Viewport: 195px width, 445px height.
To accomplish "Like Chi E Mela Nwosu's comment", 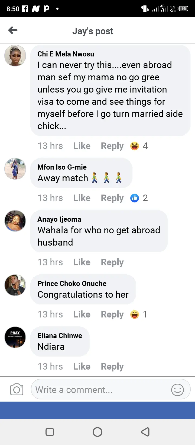I will coord(82,146).
